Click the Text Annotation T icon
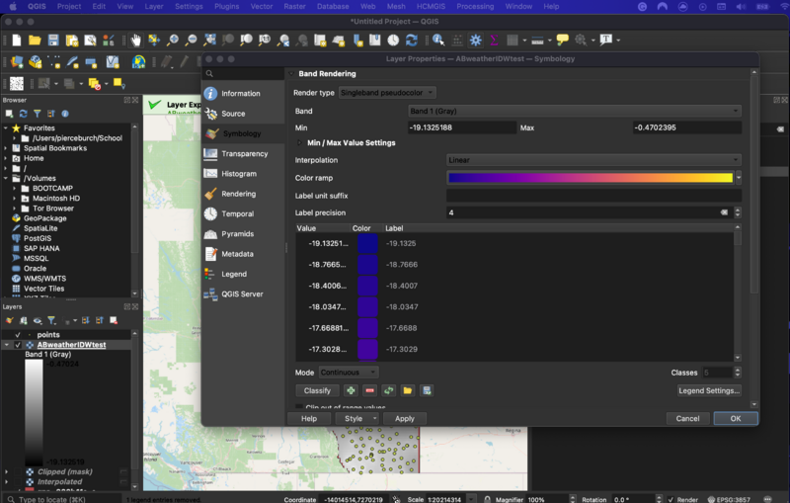Viewport: 790px width, 503px height. 606,40
